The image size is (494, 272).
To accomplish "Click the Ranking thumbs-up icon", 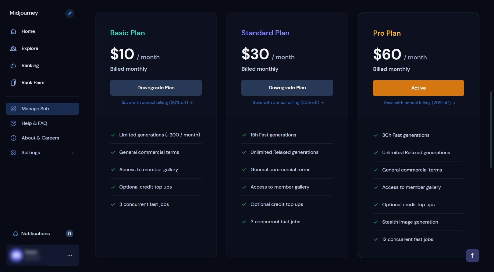I will pyautogui.click(x=13, y=65).
